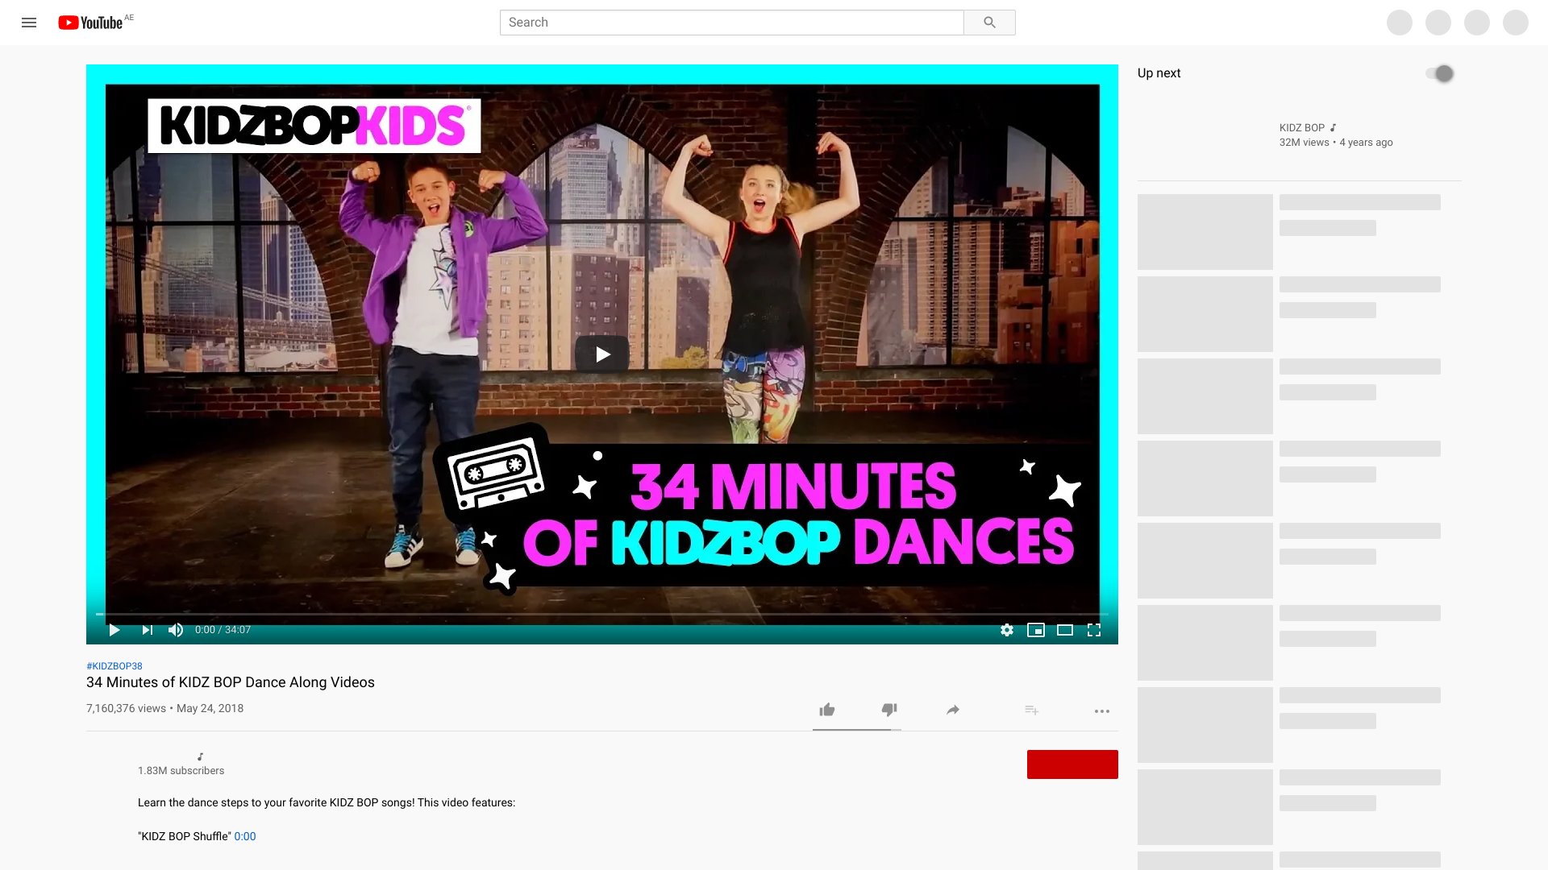Mute the video volume speaker icon

tap(175, 630)
